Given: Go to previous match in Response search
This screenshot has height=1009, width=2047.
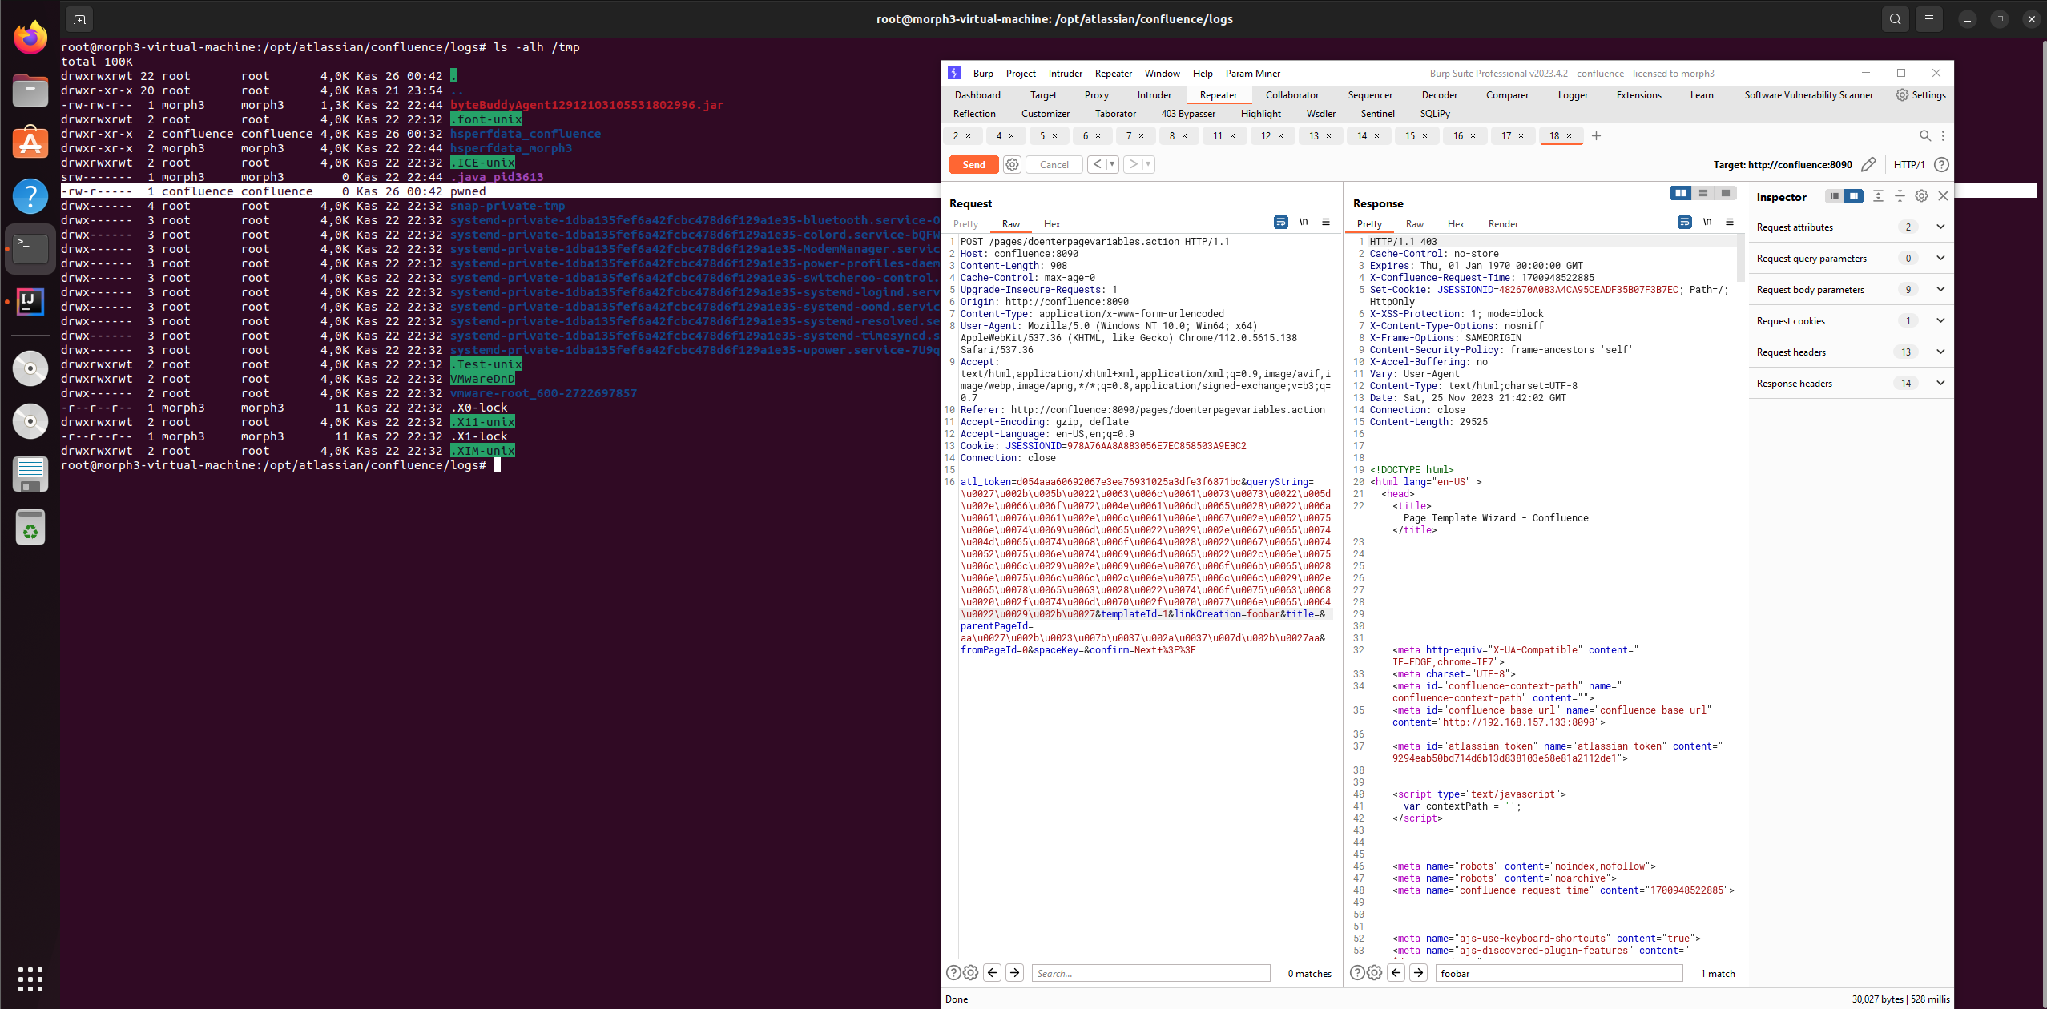Looking at the screenshot, I should 1396,972.
